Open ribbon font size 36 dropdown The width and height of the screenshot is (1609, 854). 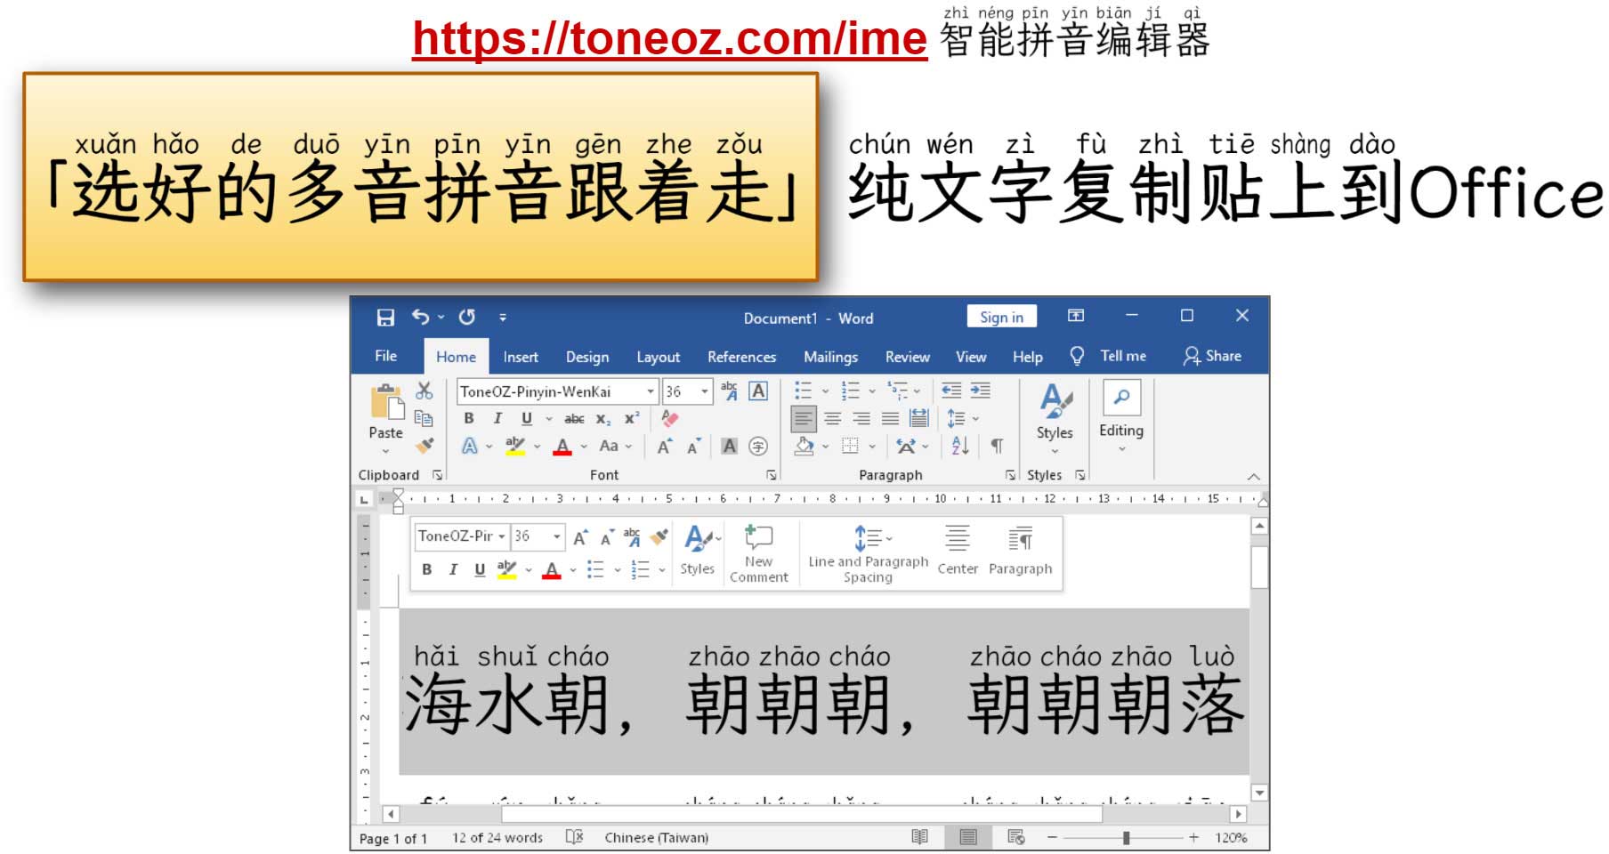point(705,391)
